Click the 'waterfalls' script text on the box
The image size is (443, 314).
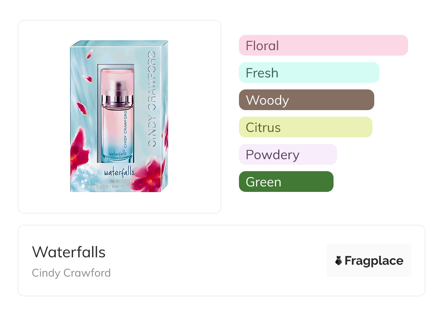(x=119, y=172)
